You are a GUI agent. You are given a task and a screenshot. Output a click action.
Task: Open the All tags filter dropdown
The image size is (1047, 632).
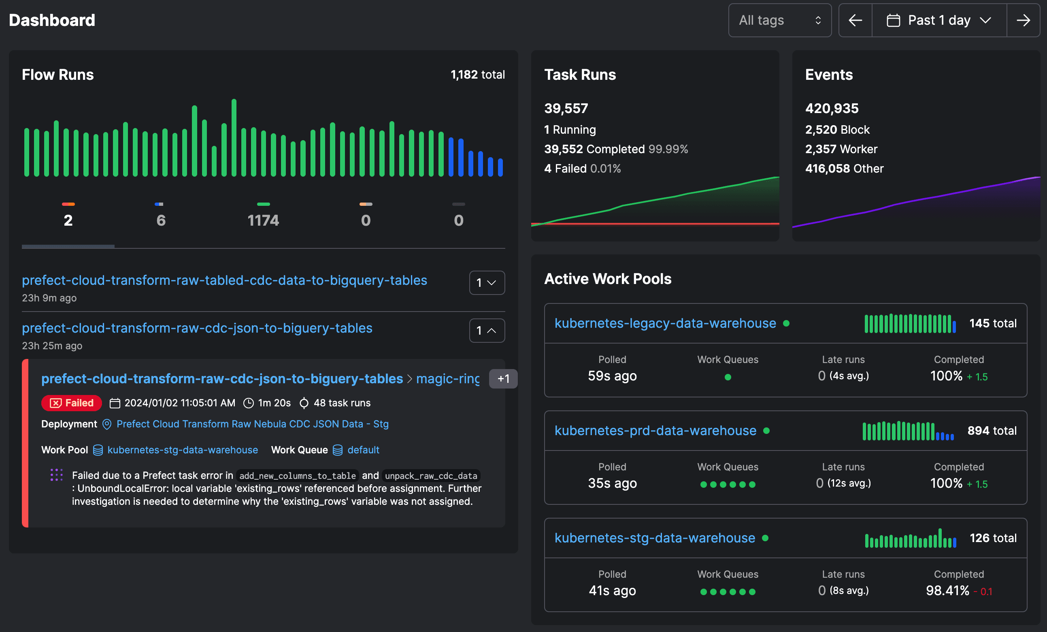(779, 20)
